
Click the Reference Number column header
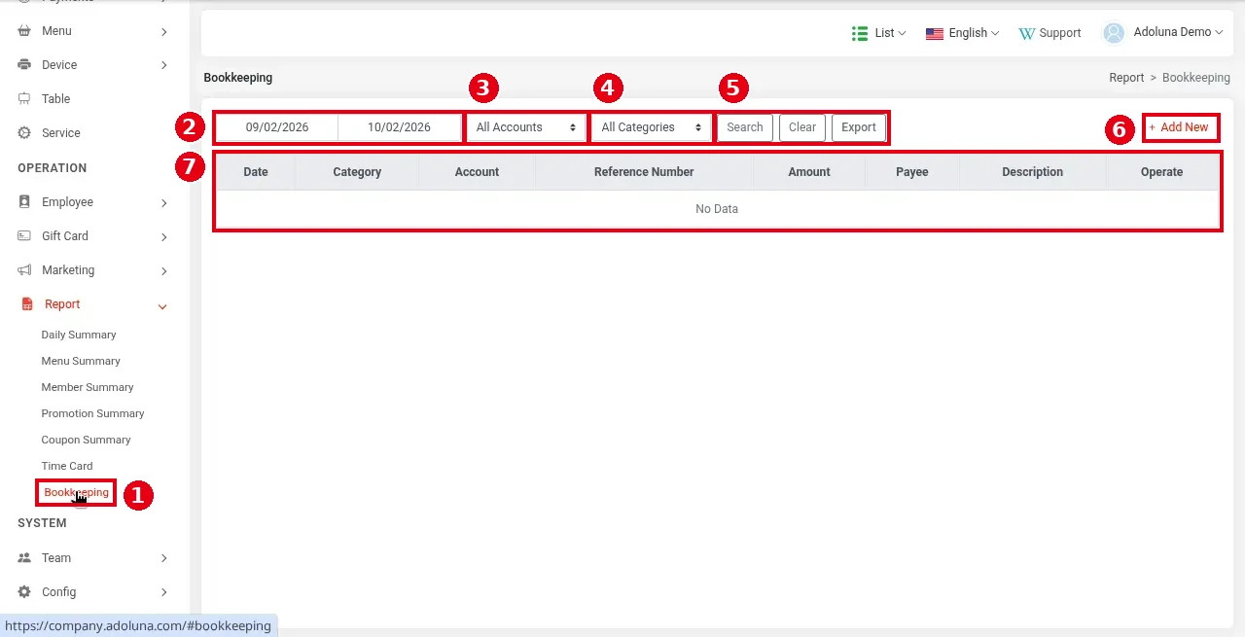click(x=644, y=172)
